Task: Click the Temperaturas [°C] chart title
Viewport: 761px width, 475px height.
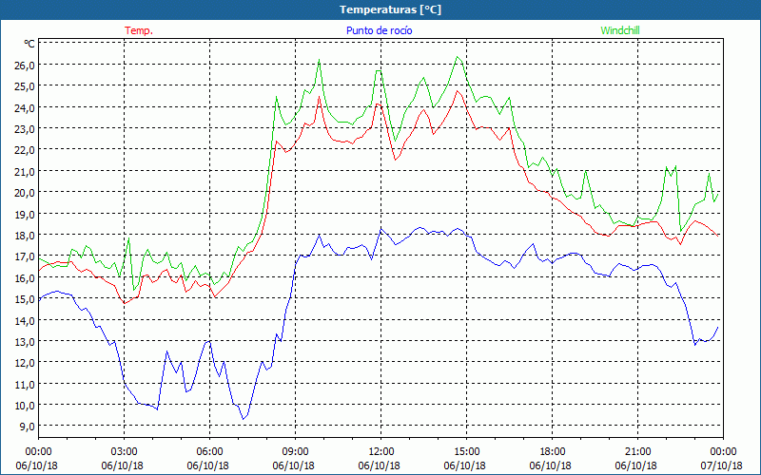Action: pos(390,9)
